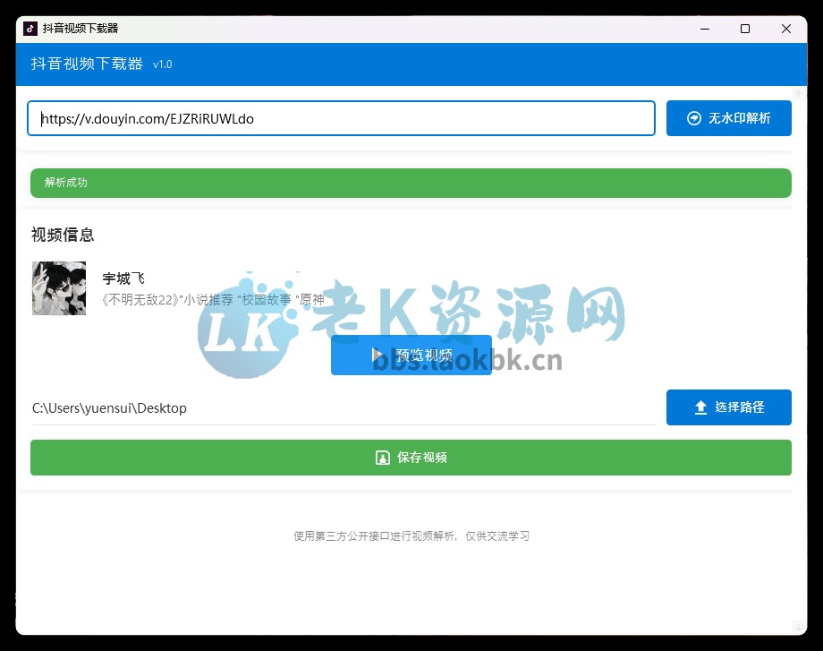Screen dimensions: 823x651
Task: Close the 抖音视频下载器 window
Action: 785,29
